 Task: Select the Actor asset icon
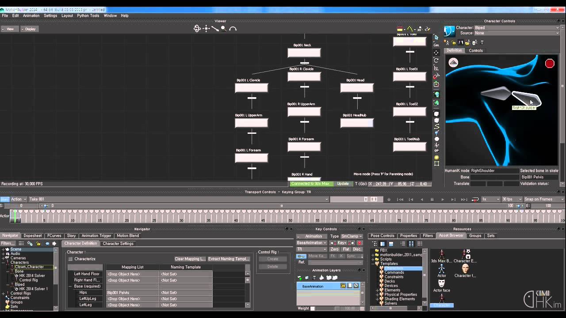click(441, 270)
